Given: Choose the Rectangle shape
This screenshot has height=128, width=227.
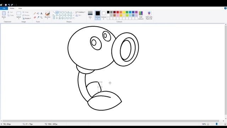Looking at the screenshot, I should click(x=62, y=12).
